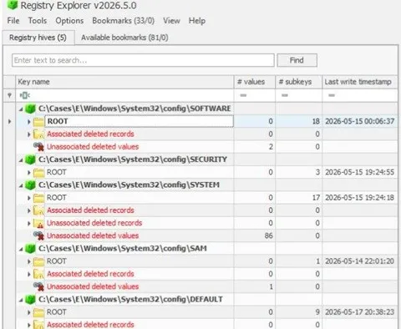Click the SECURITY ROOT folder icon
The image size is (401, 329).
click(38, 173)
